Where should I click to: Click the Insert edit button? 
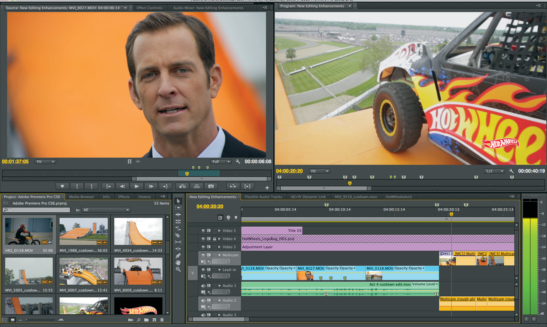pyautogui.click(x=182, y=186)
